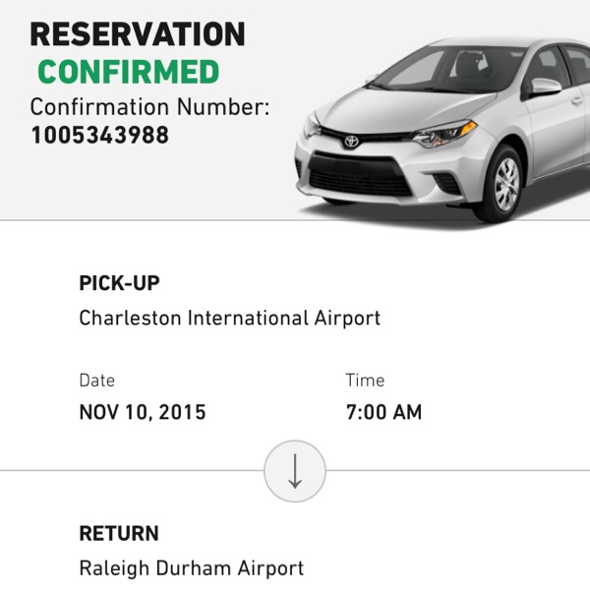Click the pick-up Time label
Screen dimensions: 590x590
pos(365,381)
